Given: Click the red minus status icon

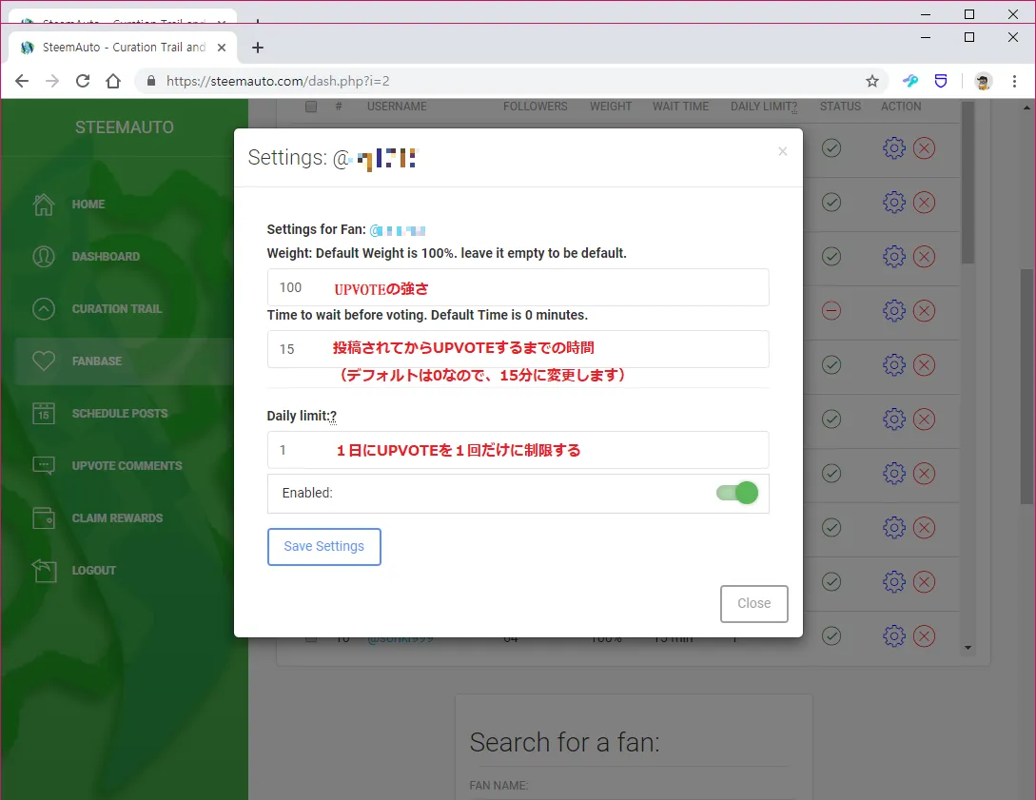Looking at the screenshot, I should tap(831, 310).
